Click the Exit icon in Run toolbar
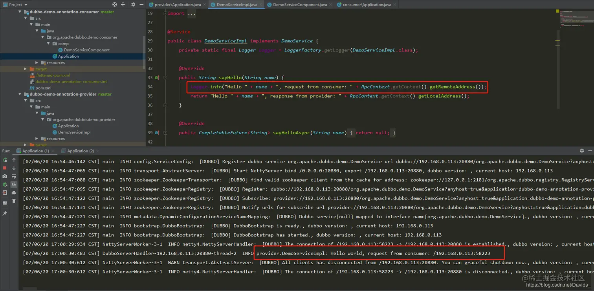This screenshot has width=594, height=291. 5,193
